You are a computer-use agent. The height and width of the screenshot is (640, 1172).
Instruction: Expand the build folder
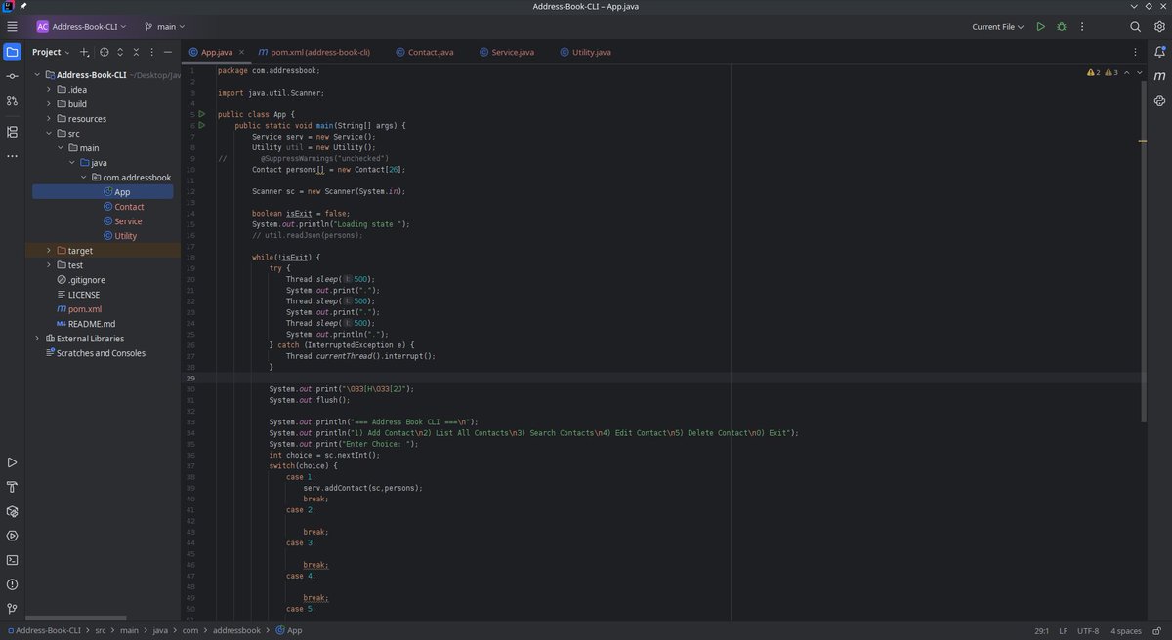point(49,103)
